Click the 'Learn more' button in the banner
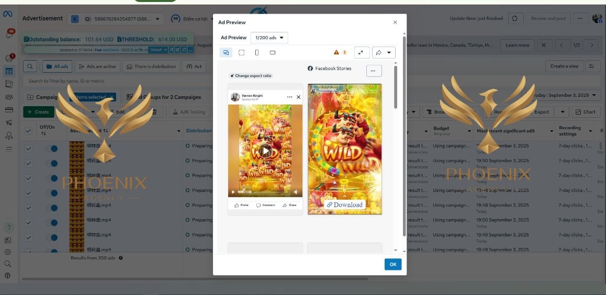 pos(517,45)
